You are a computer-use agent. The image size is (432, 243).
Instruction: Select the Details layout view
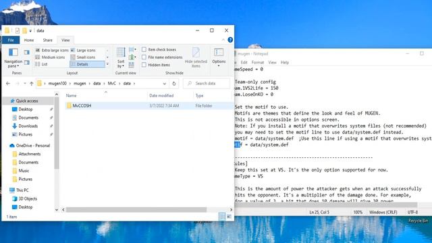pos(87,64)
